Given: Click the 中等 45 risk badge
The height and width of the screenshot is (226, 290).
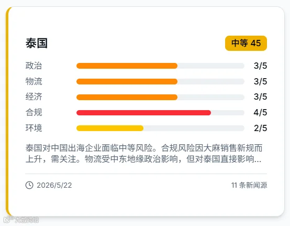Looking at the screenshot, I should pos(246,43).
